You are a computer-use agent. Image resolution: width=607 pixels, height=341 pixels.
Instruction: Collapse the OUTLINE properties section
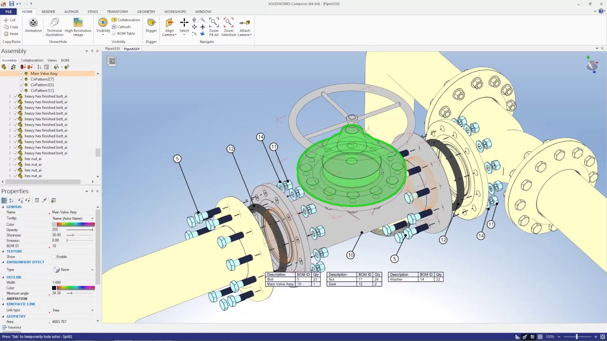(3, 277)
